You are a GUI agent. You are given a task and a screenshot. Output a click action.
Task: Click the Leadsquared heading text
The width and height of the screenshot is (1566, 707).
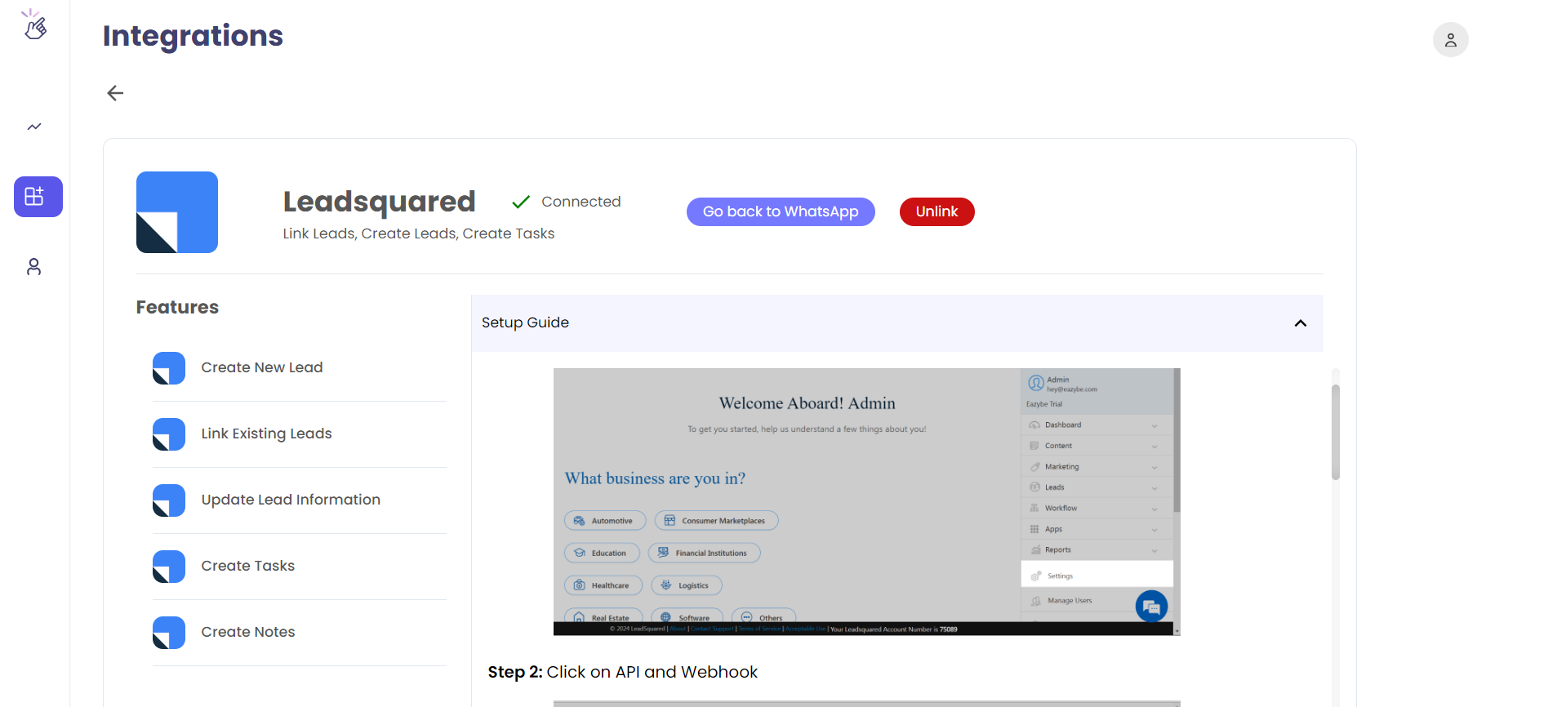click(379, 201)
